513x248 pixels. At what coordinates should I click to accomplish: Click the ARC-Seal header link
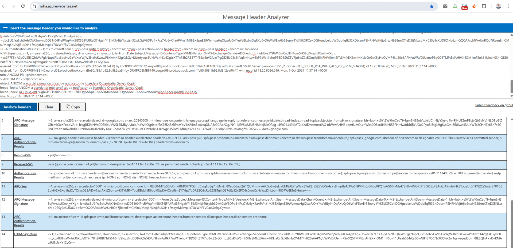(x=21, y=186)
